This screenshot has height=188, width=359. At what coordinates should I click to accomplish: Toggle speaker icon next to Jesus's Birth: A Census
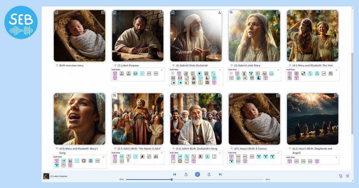pos(232,148)
